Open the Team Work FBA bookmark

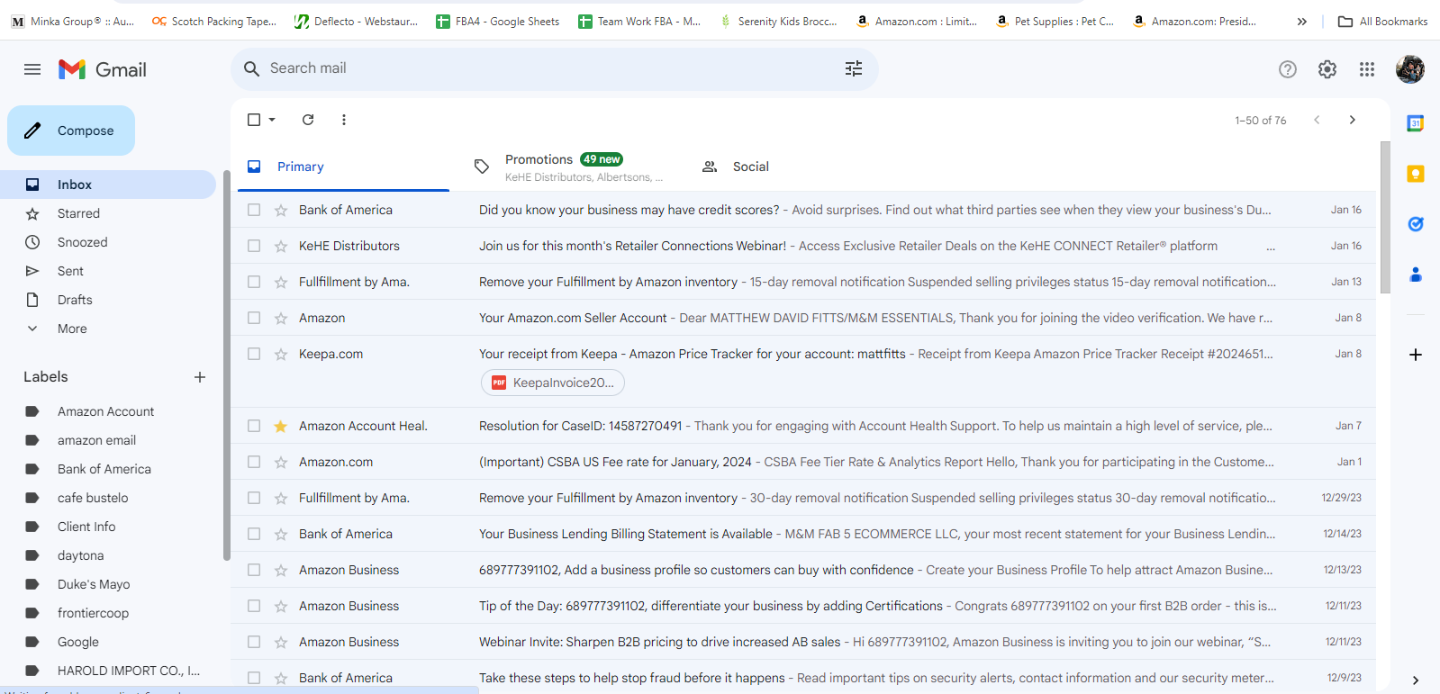pos(639,22)
